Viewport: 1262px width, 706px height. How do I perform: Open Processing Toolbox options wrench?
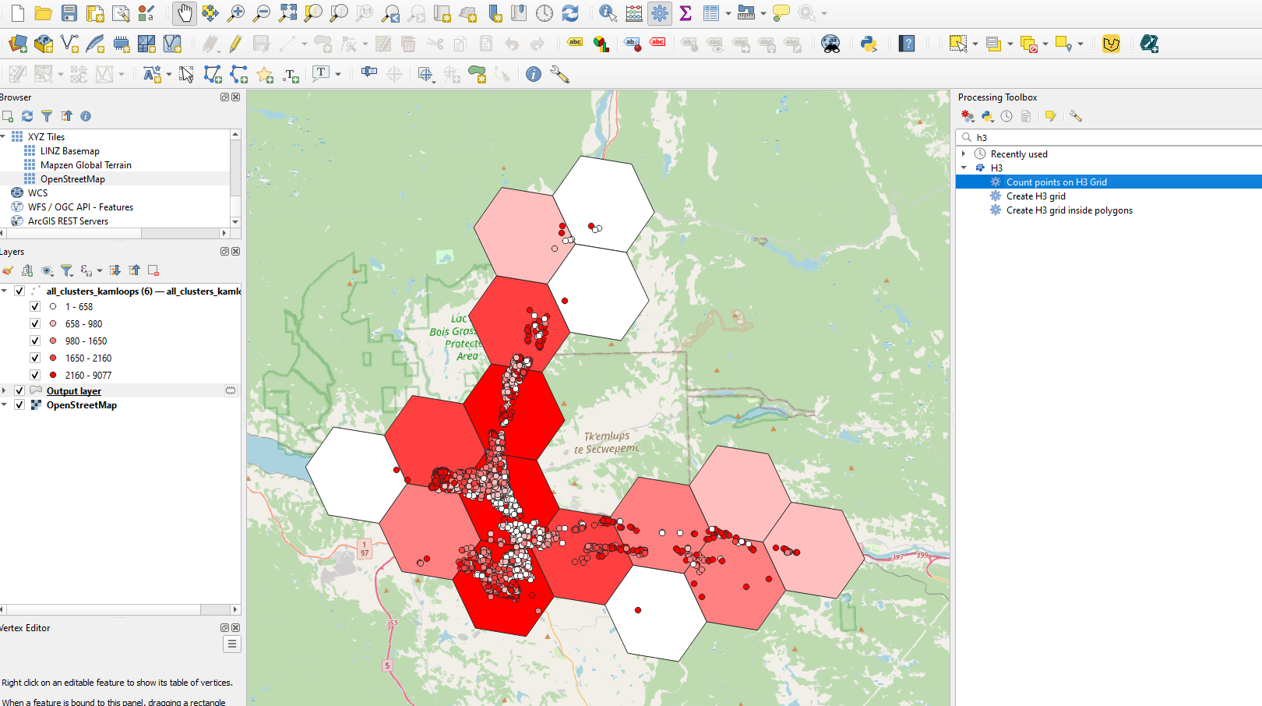[x=1076, y=116]
